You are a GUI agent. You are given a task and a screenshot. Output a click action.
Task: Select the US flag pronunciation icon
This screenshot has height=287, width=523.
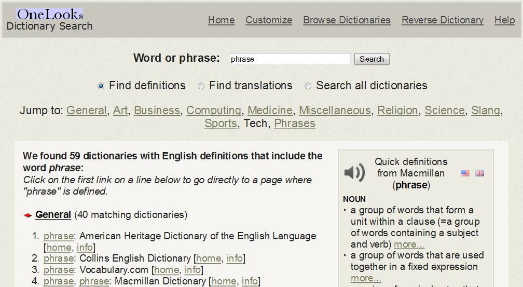click(465, 173)
